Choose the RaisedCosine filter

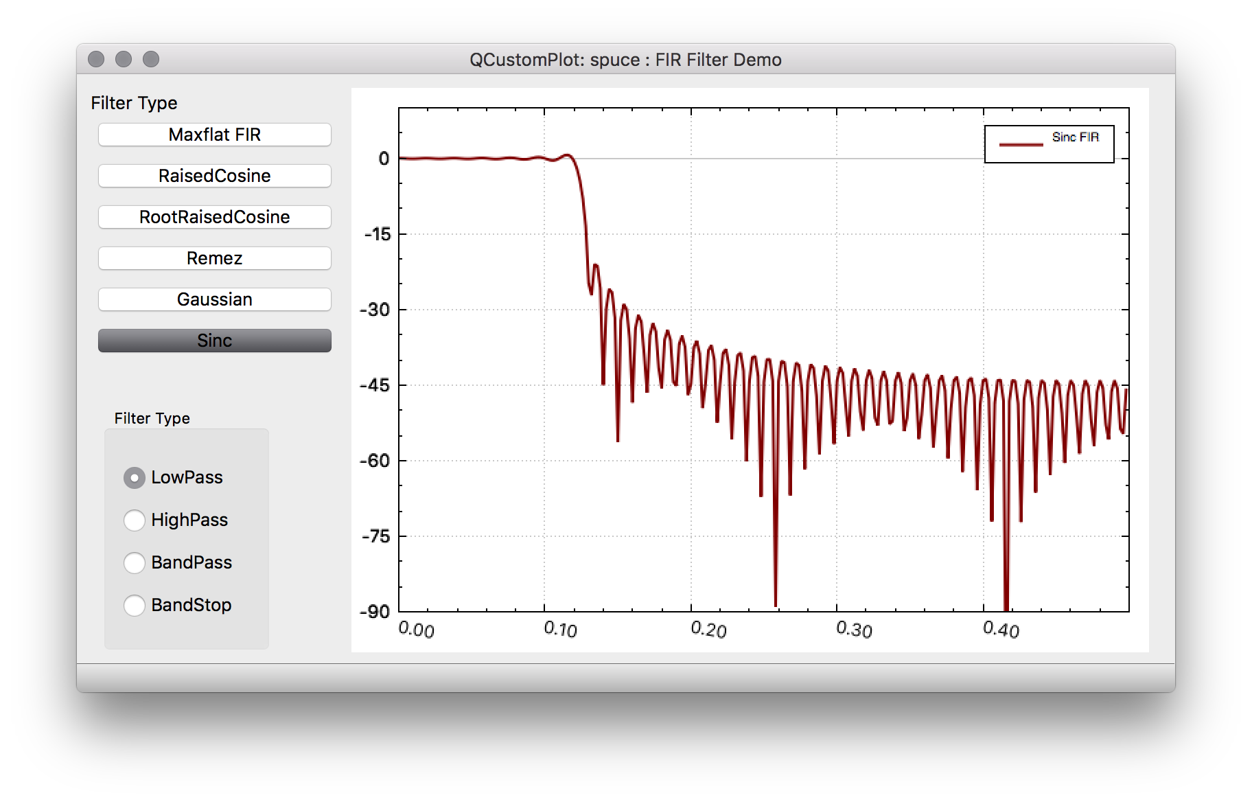214,176
